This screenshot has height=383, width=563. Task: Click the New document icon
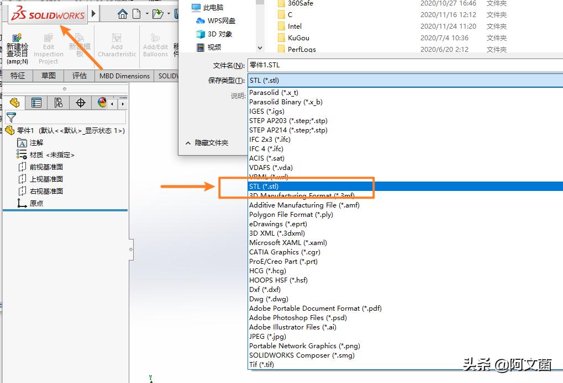coord(136,14)
